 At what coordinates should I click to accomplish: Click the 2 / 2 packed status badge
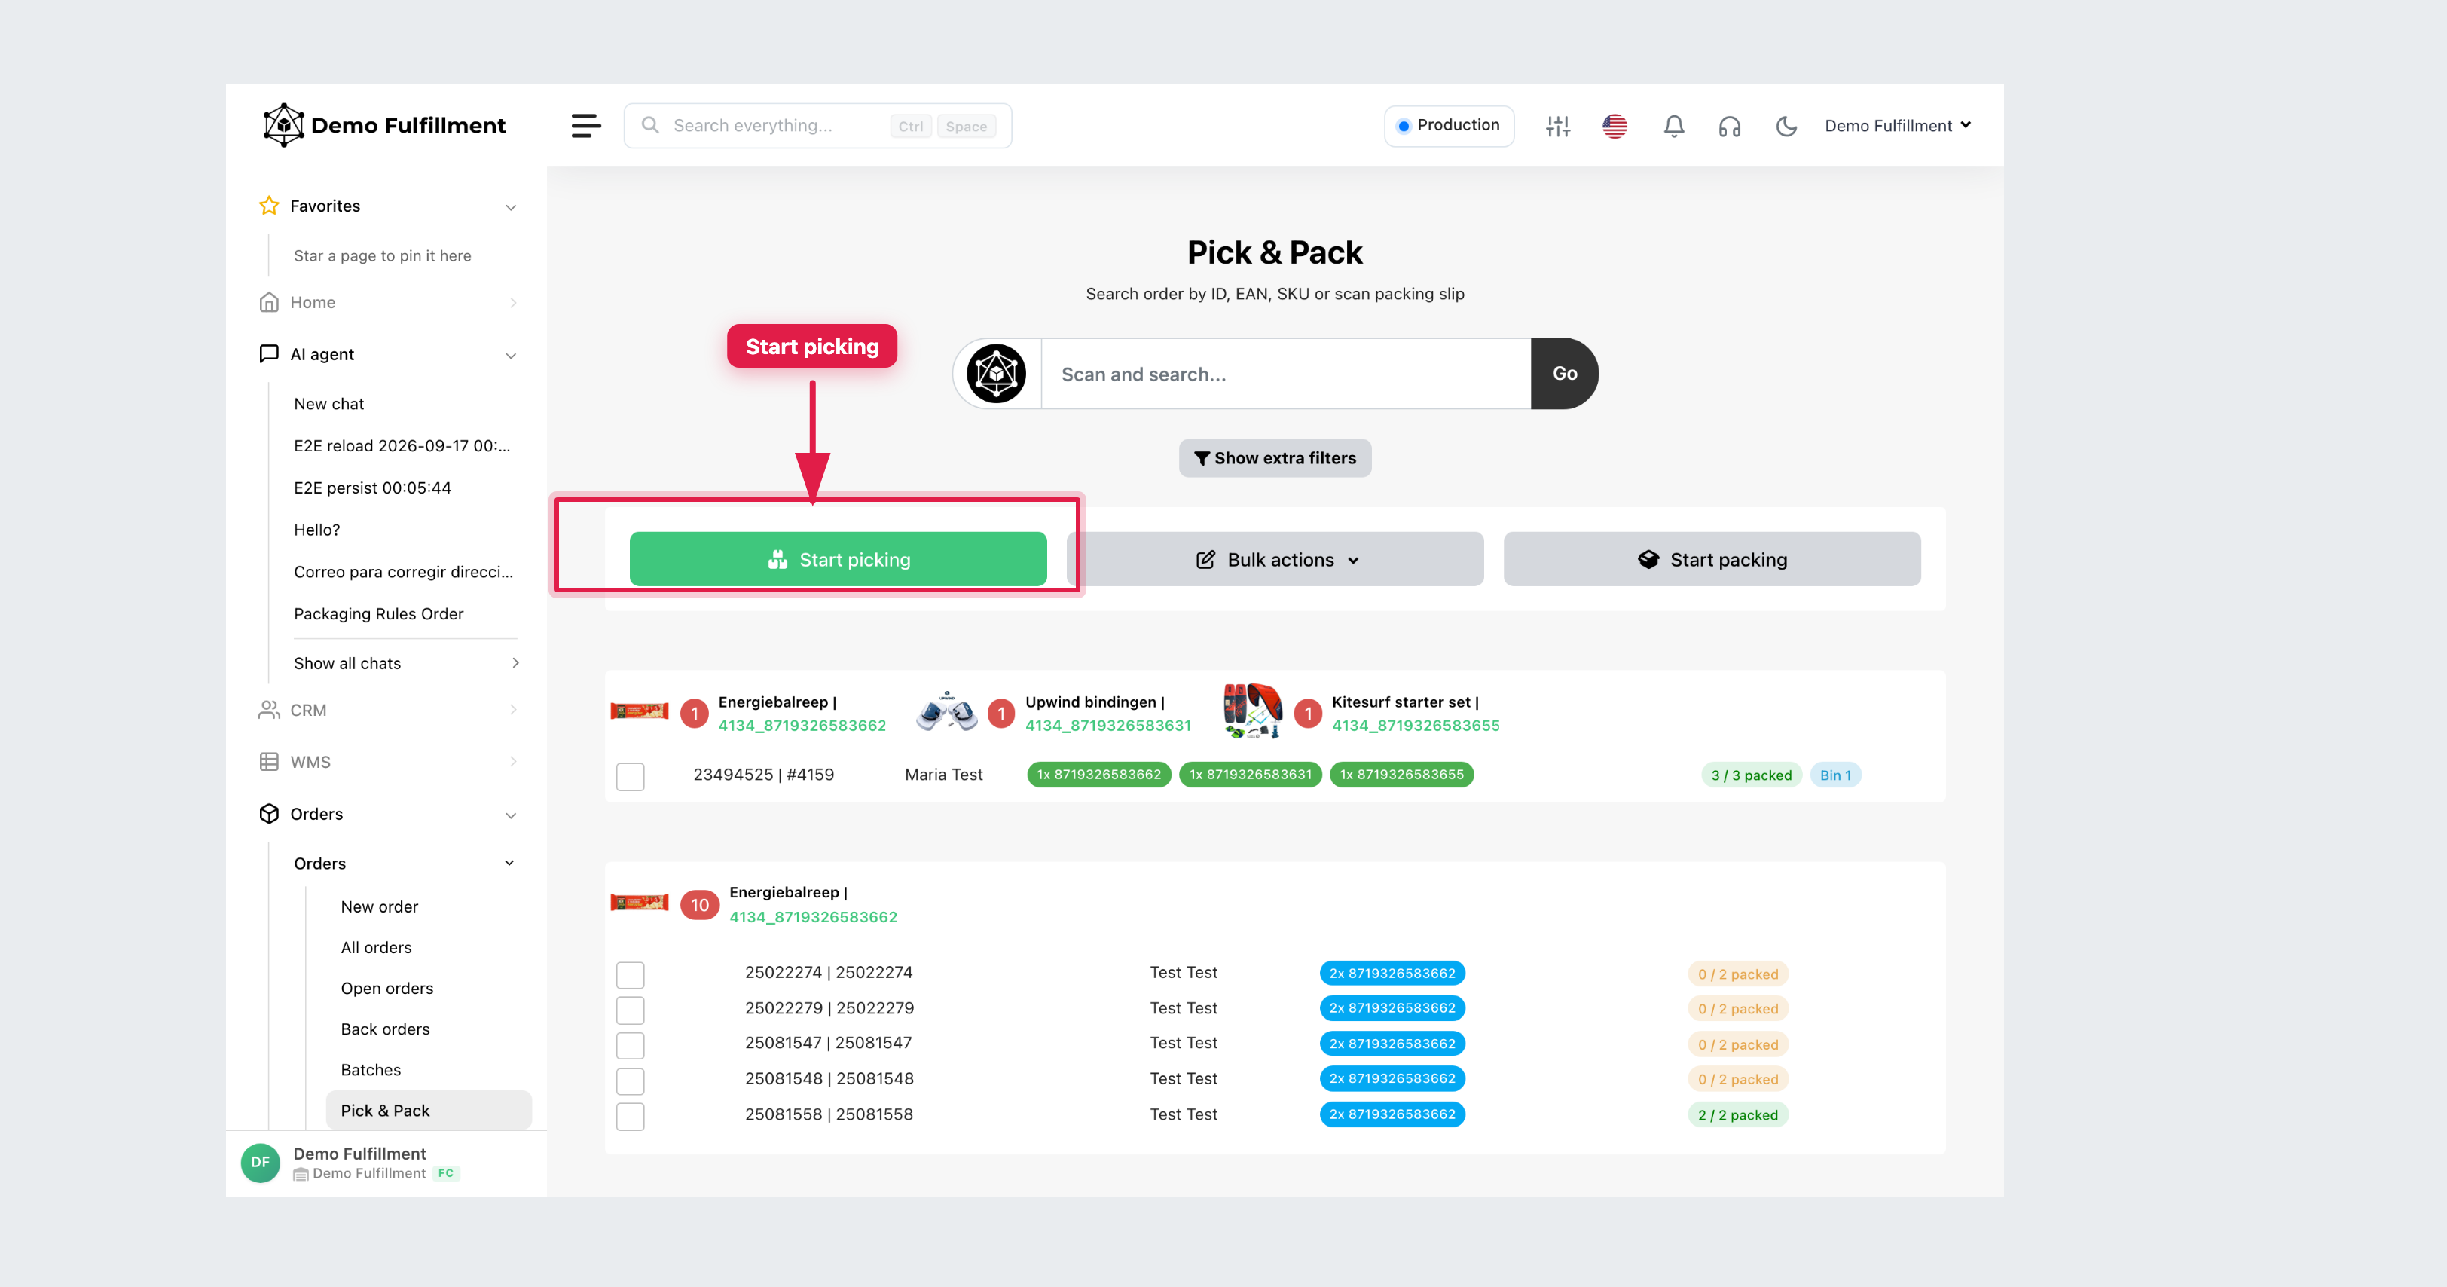pos(1737,1115)
